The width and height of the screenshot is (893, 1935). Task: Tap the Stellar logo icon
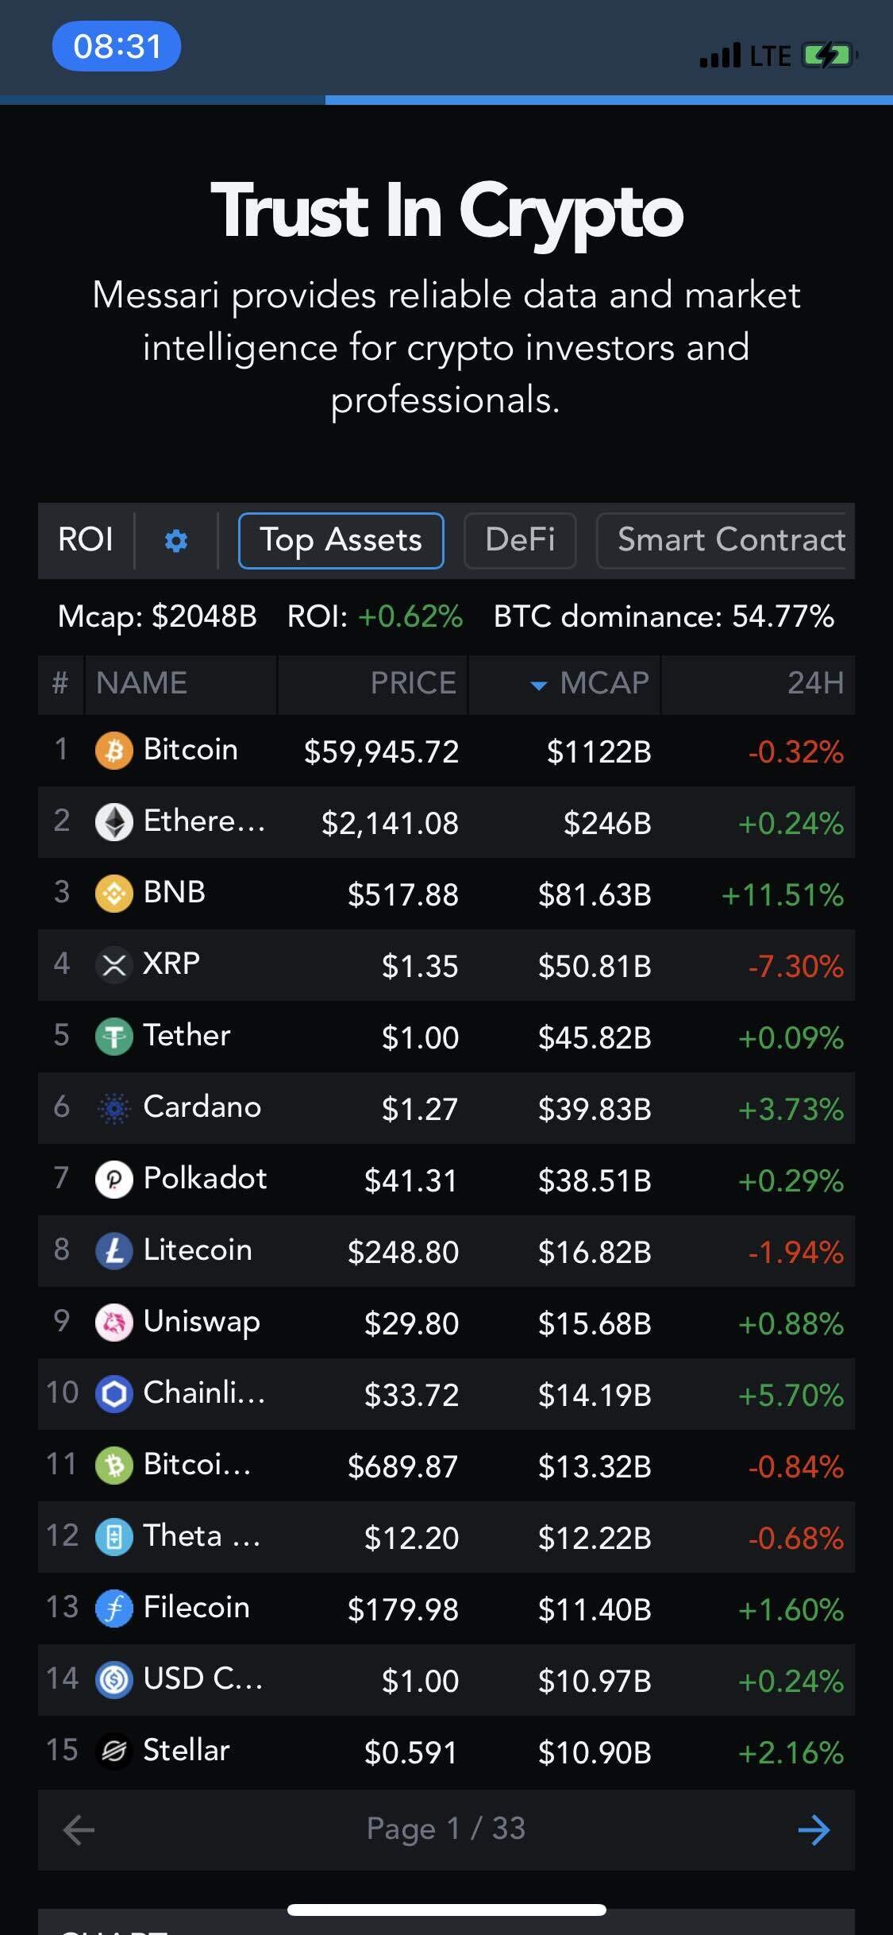pos(114,1752)
